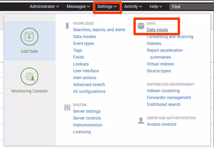Open the Data models link
The width and height of the screenshot is (214, 148).
tap(85, 37)
